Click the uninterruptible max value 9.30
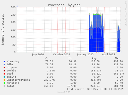The height and width of the screenshot is (95, 128). pos(120,80)
